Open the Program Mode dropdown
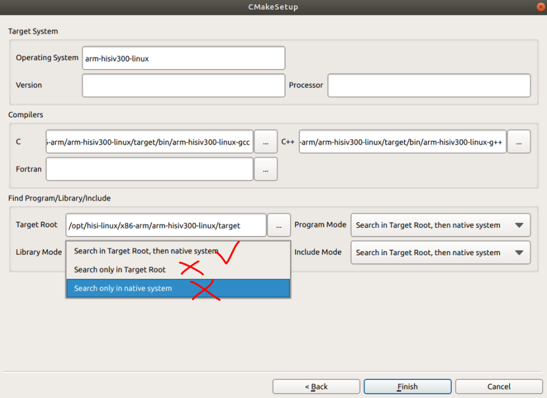This screenshot has height=398, width=547. (x=441, y=225)
